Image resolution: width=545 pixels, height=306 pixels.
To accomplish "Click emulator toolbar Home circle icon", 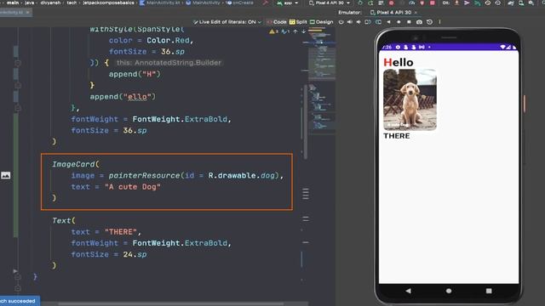I will tap(399, 22).
